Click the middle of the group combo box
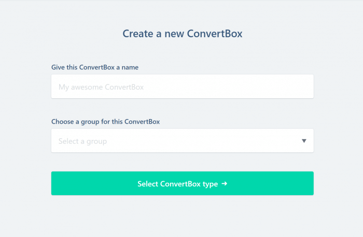Viewport: 363px width, 237px height. [x=183, y=141]
